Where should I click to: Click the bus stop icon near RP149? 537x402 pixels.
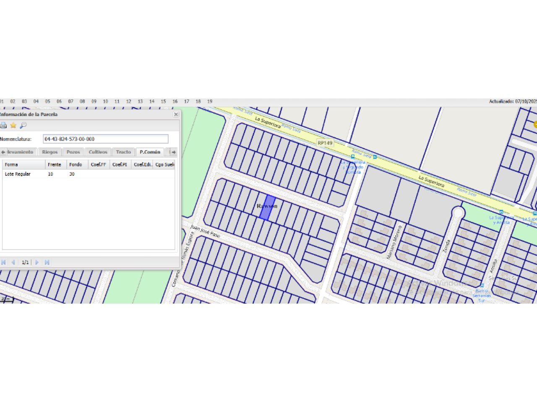pos(352,157)
